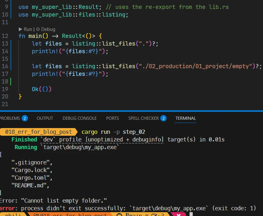
Task: Select the Ports tab
Action: pyautogui.click(x=112, y=118)
